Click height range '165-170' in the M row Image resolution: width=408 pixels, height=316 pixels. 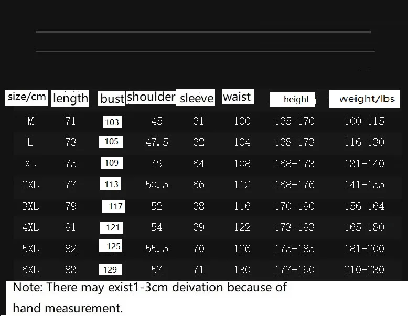click(295, 121)
